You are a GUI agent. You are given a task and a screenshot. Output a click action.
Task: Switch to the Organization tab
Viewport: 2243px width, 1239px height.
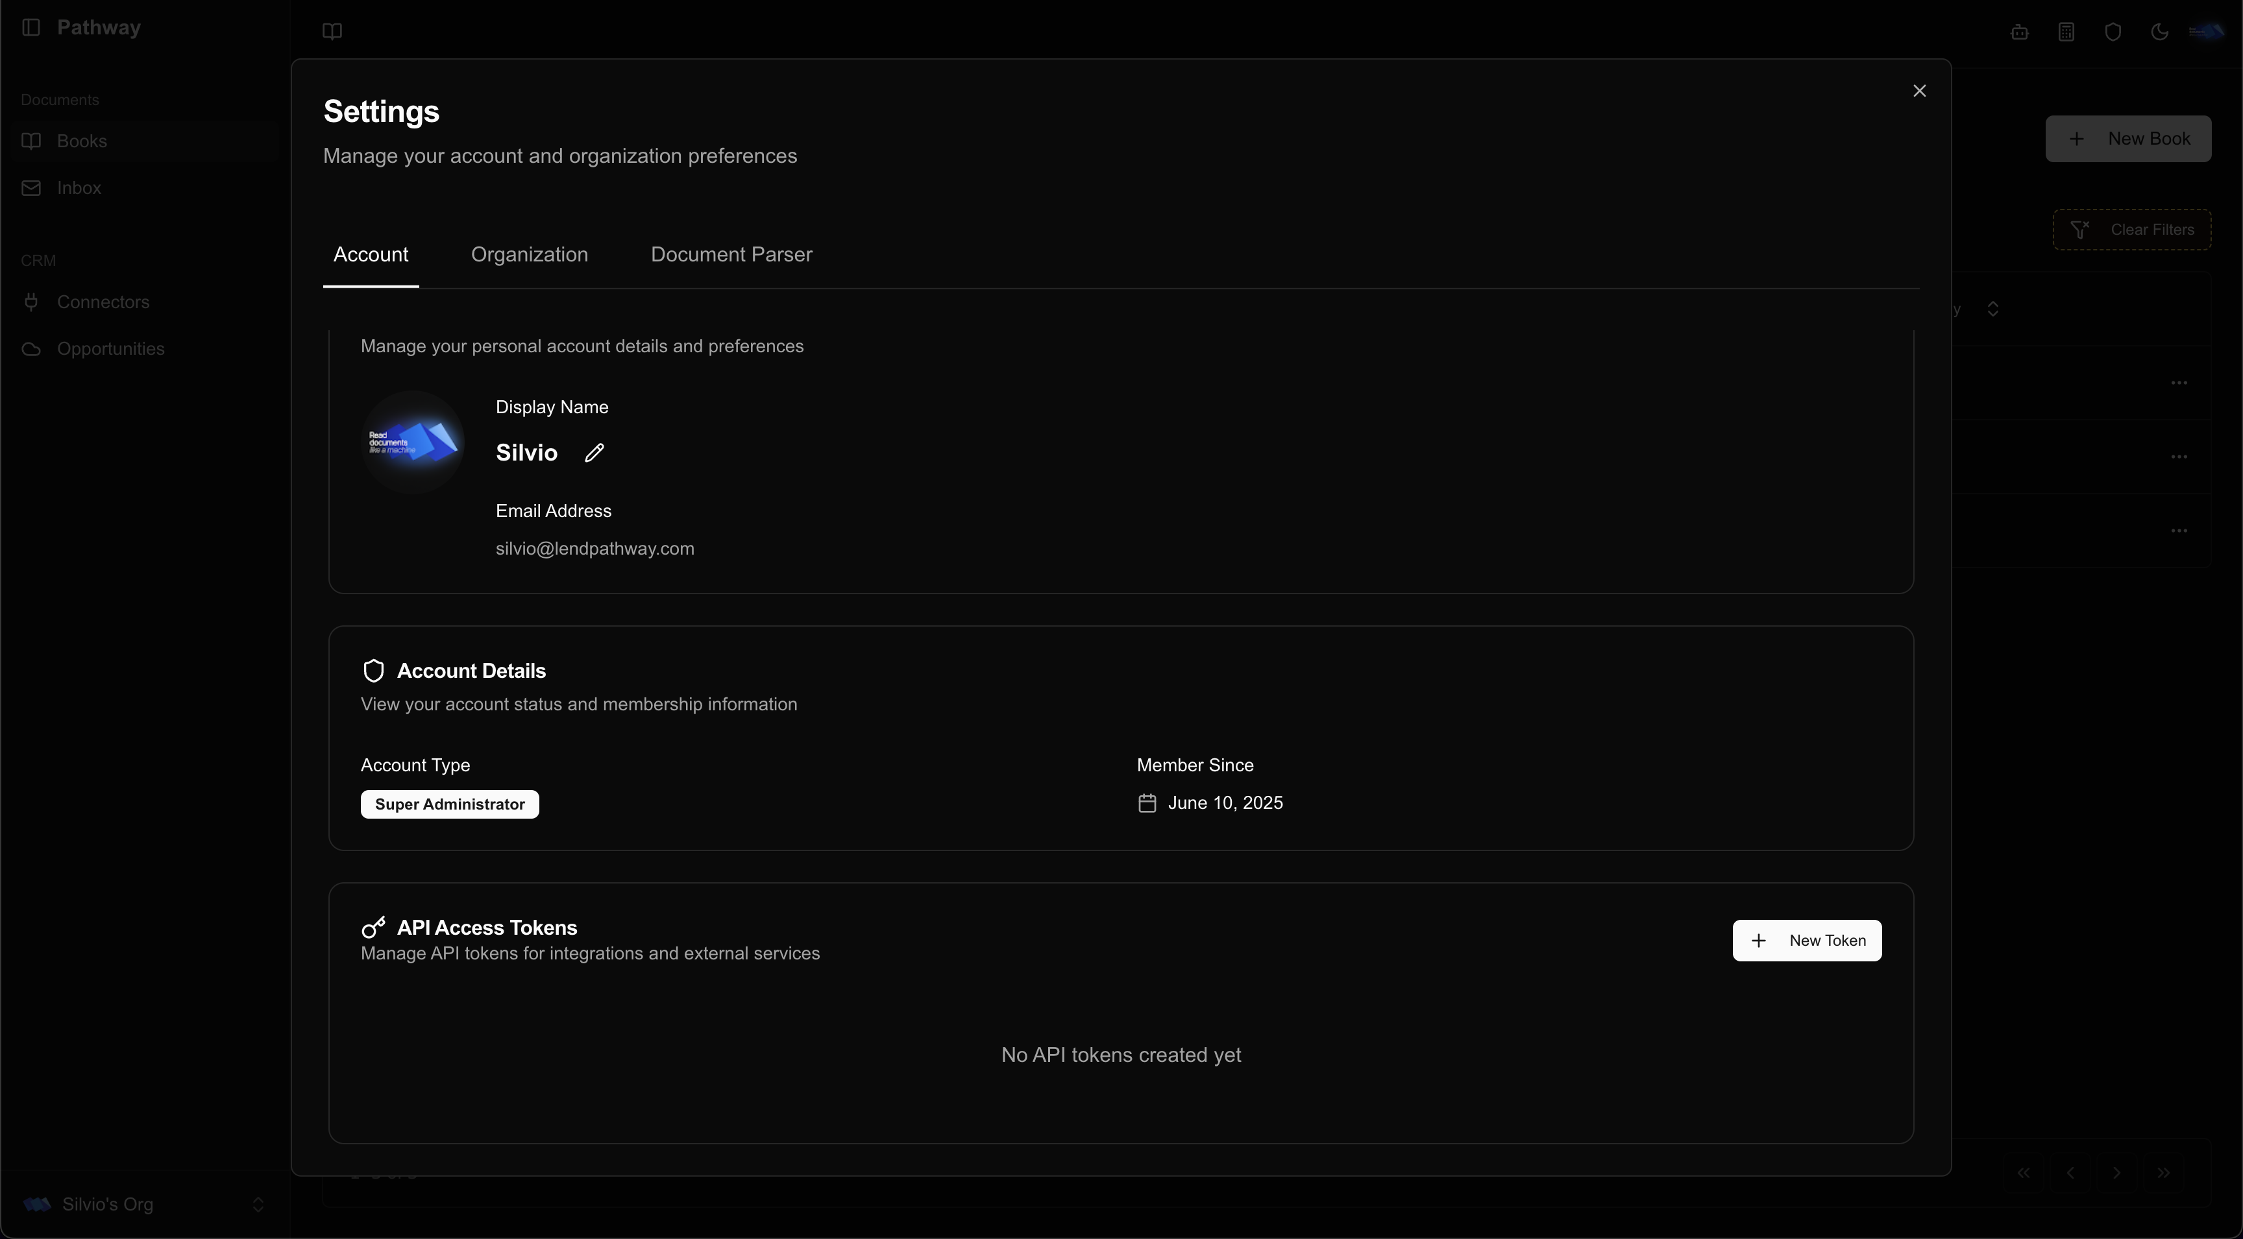point(530,254)
